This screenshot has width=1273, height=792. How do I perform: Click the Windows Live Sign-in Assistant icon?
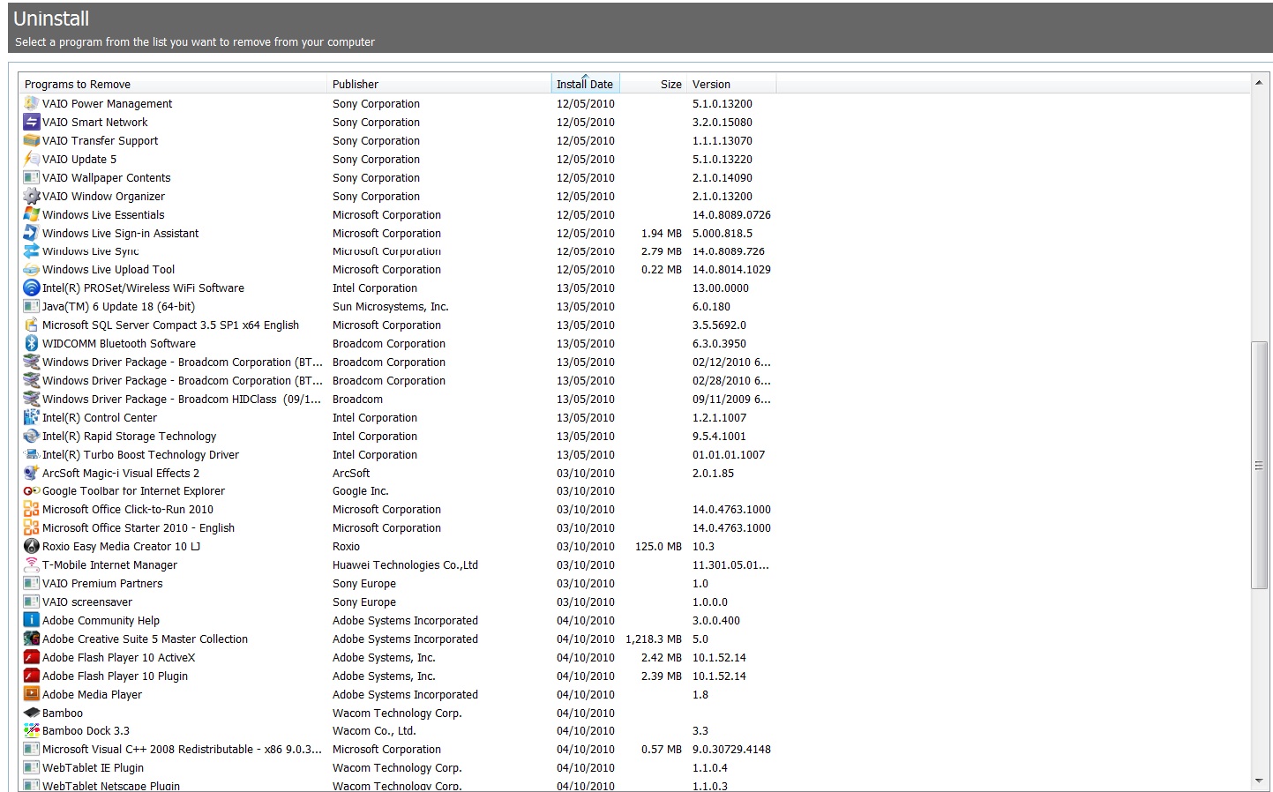coord(31,233)
